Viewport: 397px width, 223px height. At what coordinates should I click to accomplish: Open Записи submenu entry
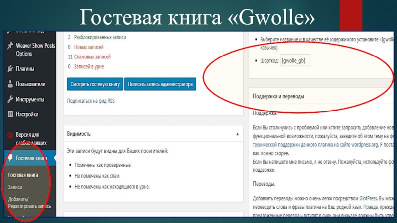[x=15, y=187]
